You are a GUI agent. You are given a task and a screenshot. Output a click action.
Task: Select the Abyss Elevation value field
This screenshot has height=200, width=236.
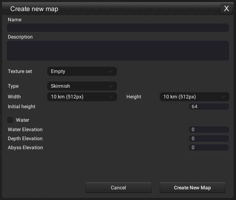tap(209, 148)
